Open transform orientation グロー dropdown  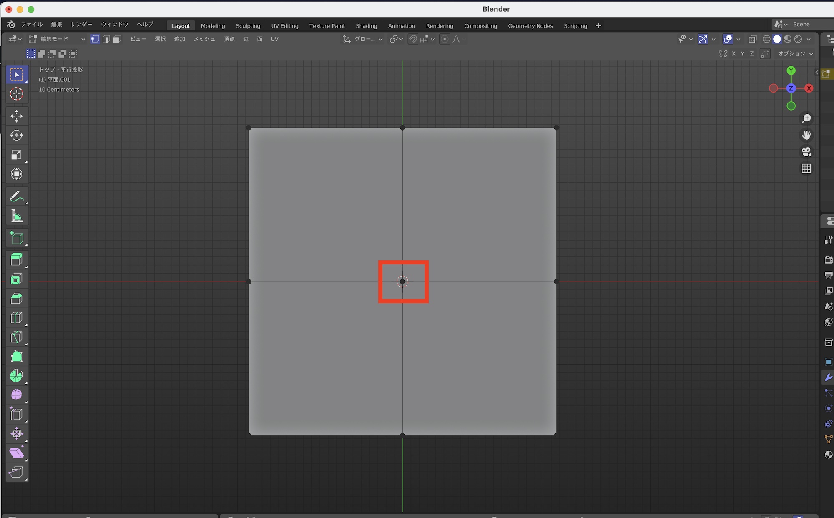click(363, 39)
